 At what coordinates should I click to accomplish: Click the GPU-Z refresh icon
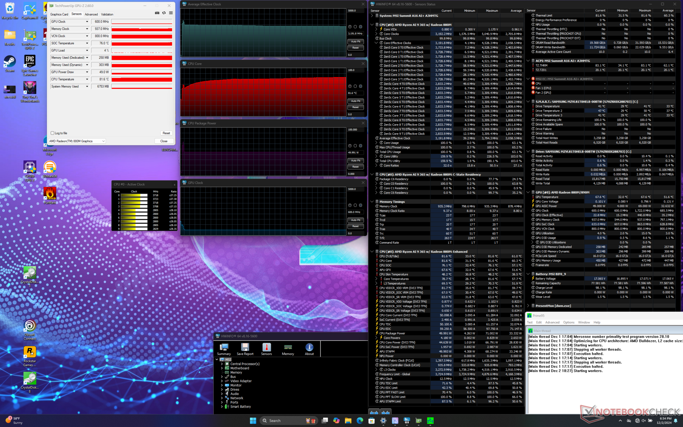click(x=164, y=13)
